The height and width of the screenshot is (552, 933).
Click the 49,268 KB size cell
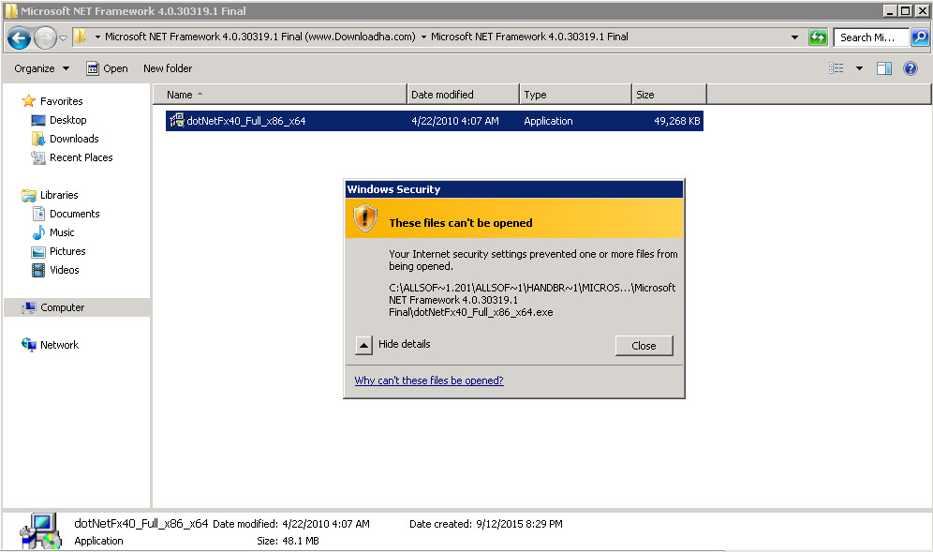click(x=676, y=121)
